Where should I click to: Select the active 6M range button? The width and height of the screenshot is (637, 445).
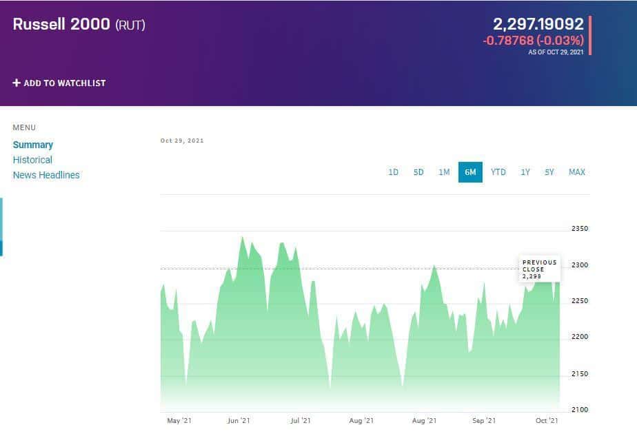(x=470, y=172)
